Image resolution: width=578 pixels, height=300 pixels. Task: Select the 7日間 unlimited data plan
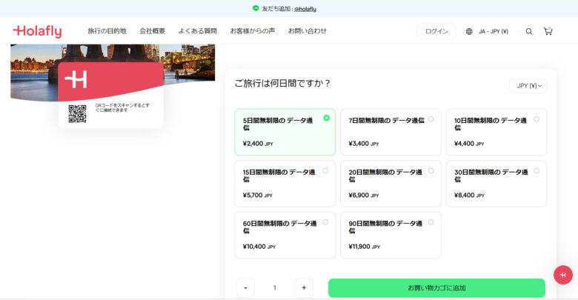click(x=391, y=132)
